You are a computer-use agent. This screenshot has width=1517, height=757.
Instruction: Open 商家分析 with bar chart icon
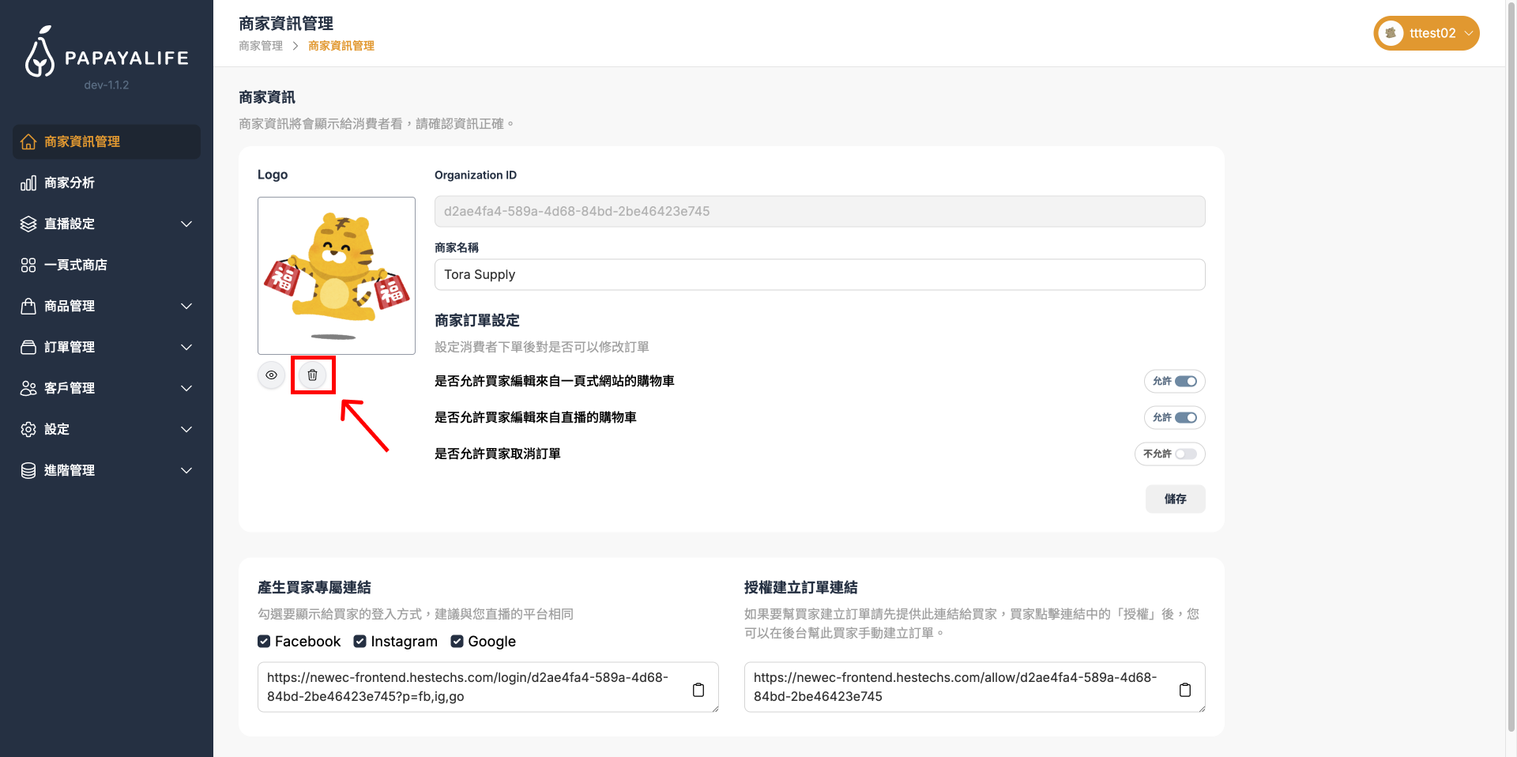pyautogui.click(x=70, y=183)
